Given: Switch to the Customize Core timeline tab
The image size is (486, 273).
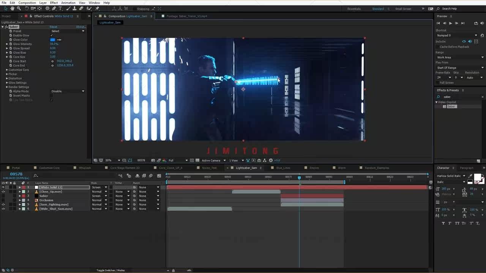Looking at the screenshot, I should click(49, 168).
